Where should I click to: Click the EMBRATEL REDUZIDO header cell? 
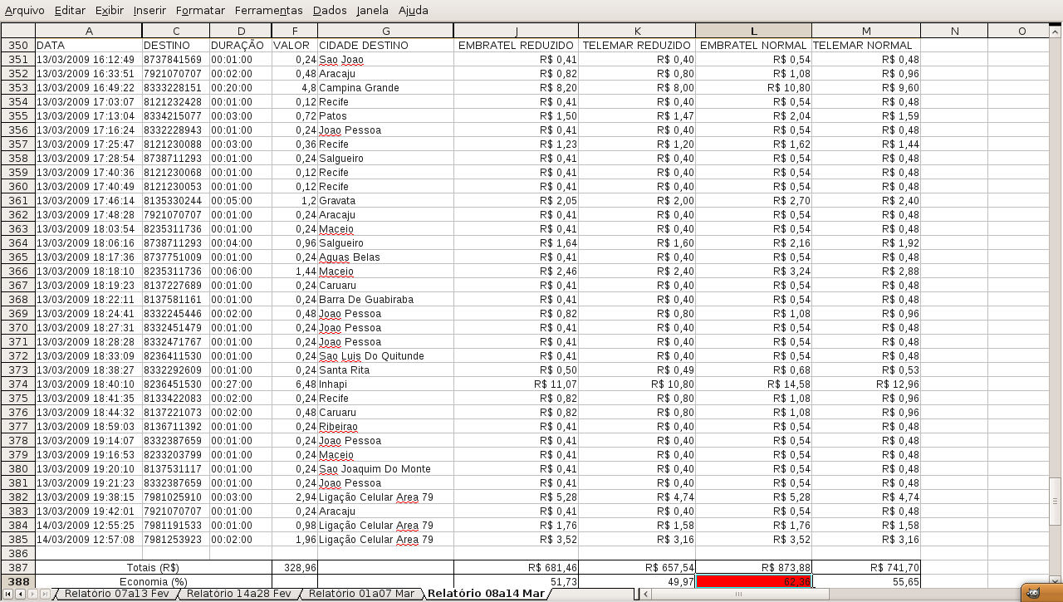tap(516, 45)
